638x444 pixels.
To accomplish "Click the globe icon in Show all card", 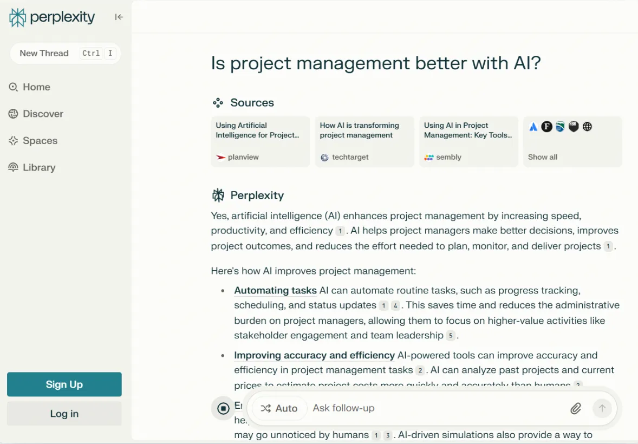I will 587,127.
